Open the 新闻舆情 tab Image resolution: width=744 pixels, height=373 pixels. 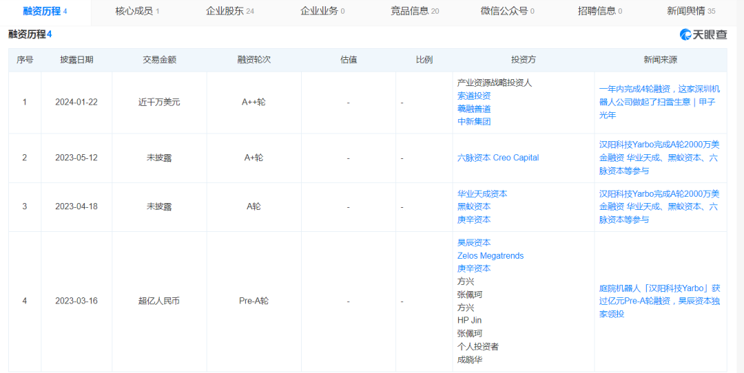(x=692, y=11)
